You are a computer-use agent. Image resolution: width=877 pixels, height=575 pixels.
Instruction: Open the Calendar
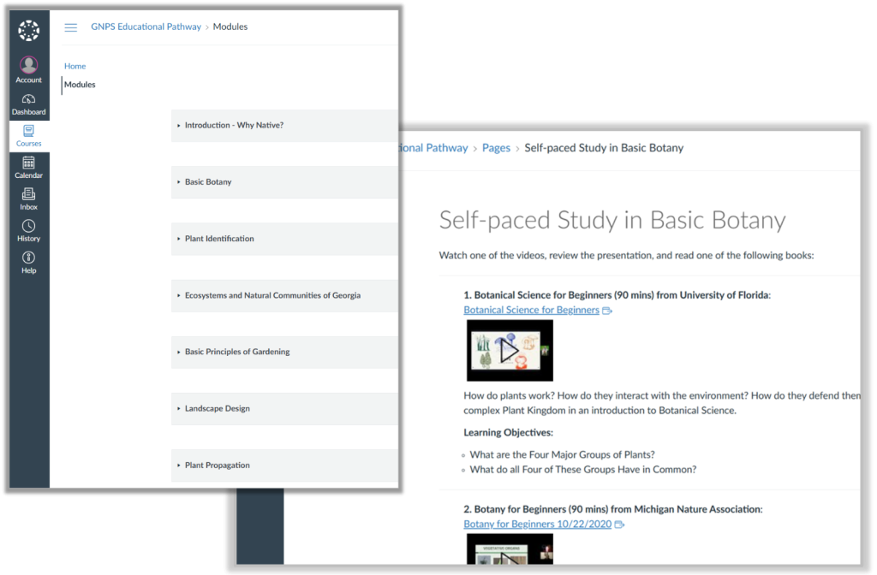(28, 165)
